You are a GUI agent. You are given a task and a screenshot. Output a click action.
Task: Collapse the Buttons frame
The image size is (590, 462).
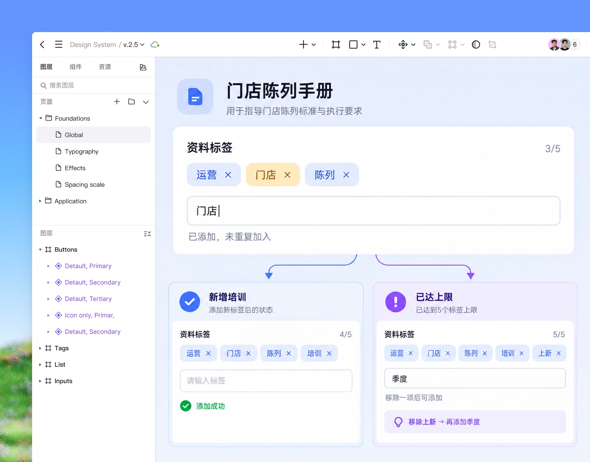click(40, 250)
